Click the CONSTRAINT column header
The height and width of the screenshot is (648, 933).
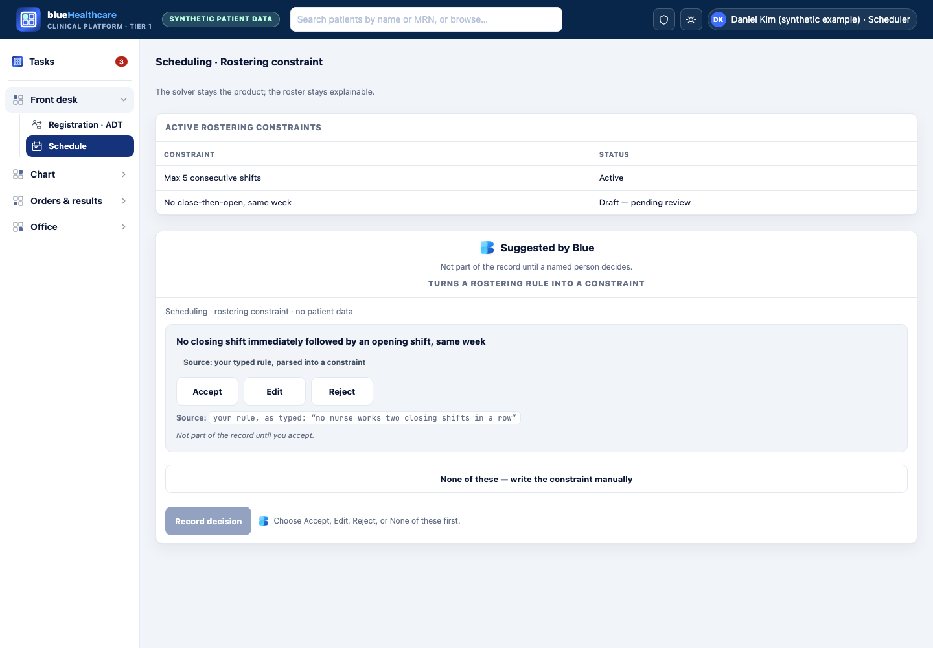coord(189,154)
